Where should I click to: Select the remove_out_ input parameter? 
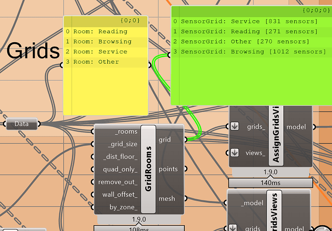click(118, 182)
